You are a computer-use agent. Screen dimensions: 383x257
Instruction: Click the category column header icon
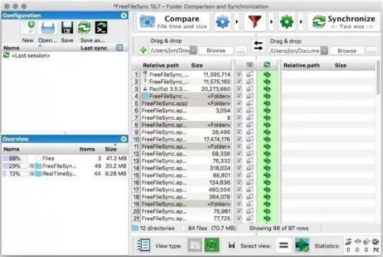pyautogui.click(x=250, y=65)
